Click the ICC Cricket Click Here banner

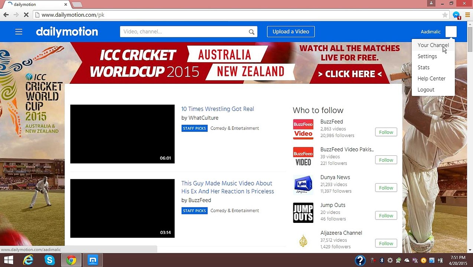(x=350, y=74)
